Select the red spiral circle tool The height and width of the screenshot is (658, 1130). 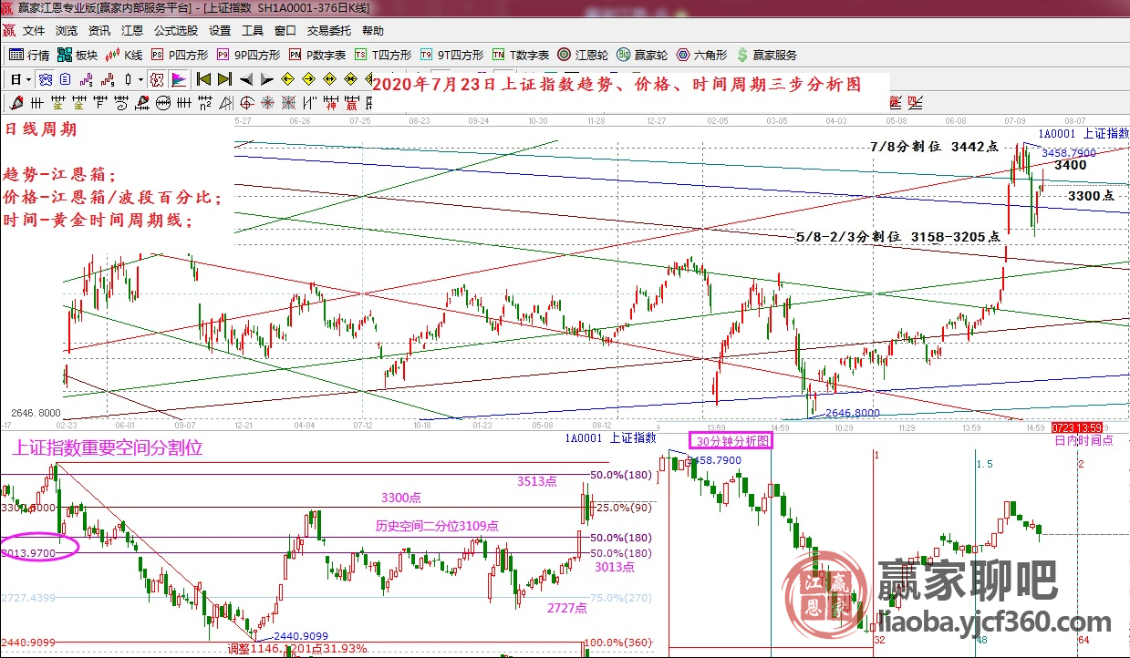[247, 102]
